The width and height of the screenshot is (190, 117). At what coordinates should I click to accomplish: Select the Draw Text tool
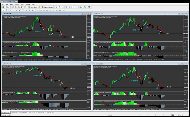(x=26, y=10)
